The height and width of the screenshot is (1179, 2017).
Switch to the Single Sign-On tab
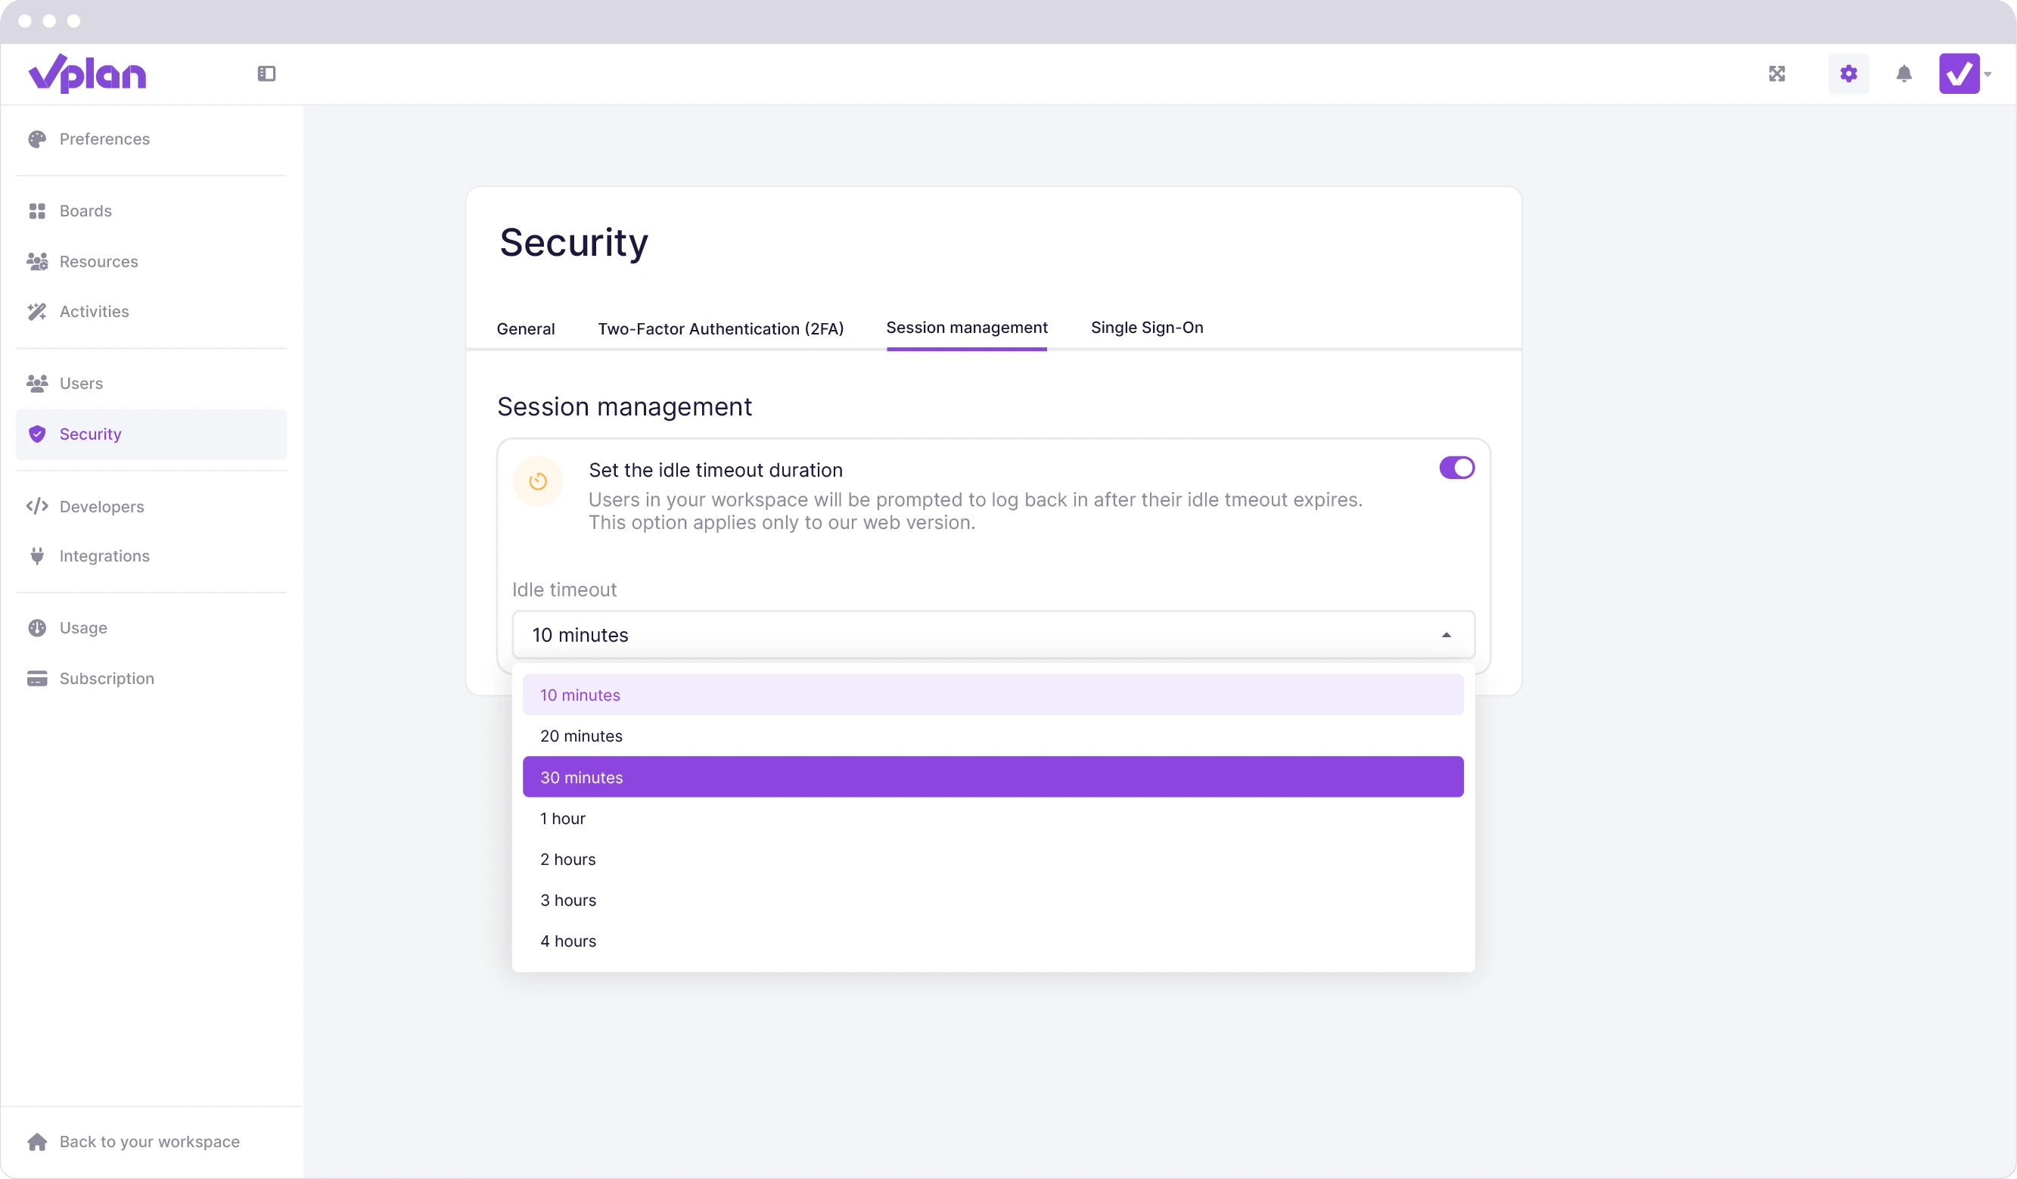(1146, 328)
